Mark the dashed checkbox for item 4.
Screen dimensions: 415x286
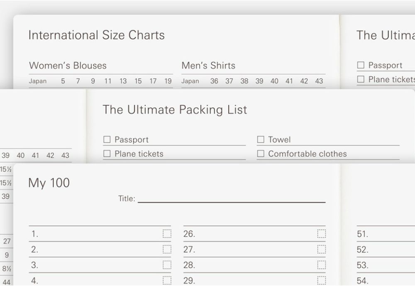167,281
